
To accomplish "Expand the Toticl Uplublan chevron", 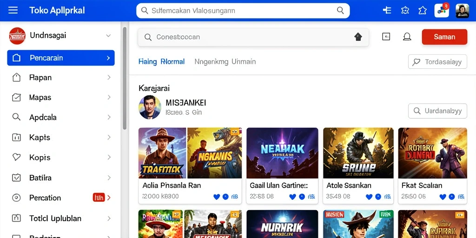I will click(109, 218).
